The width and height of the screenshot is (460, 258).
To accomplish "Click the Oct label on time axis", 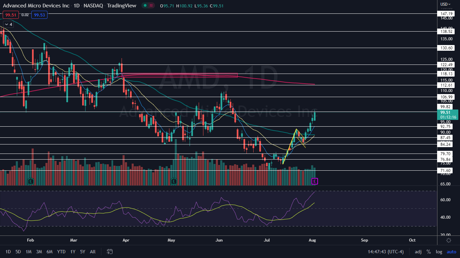I will [x=412, y=240].
